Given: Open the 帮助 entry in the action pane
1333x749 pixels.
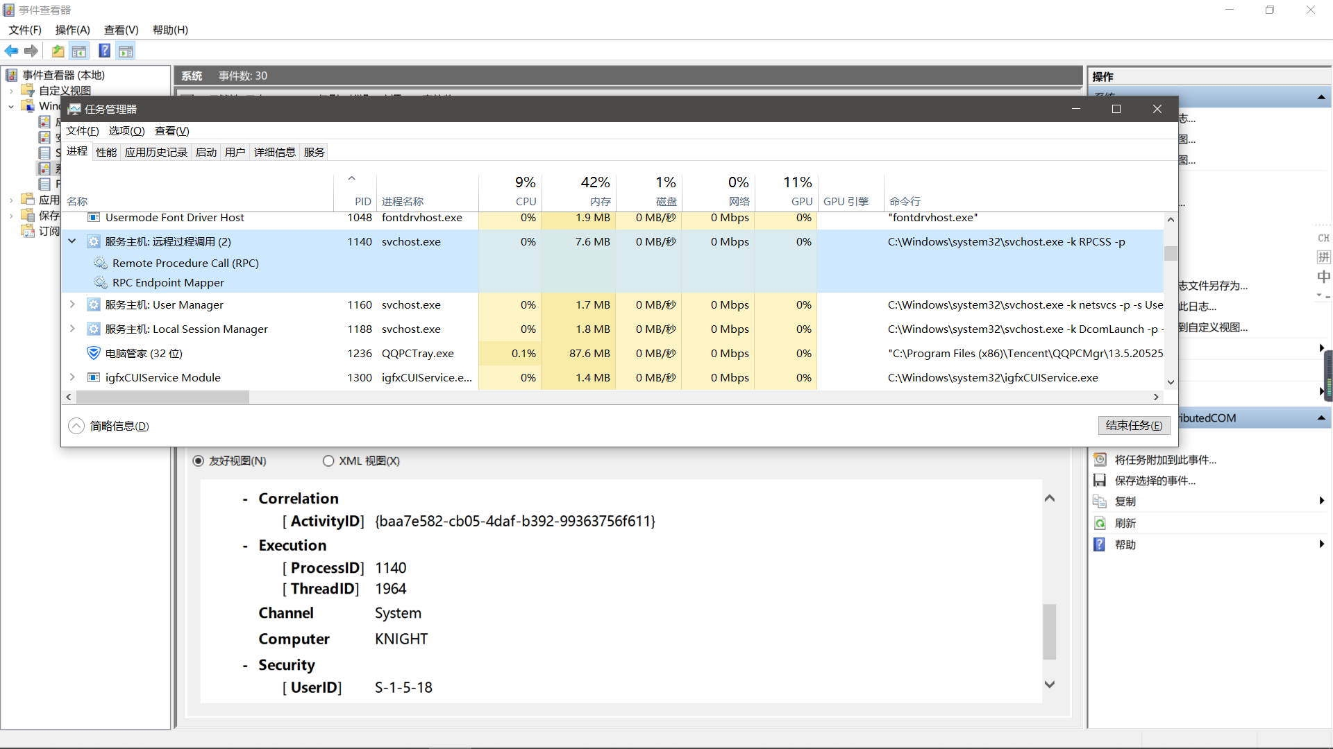Looking at the screenshot, I should (1125, 544).
